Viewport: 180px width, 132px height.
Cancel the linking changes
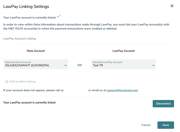(x=146, y=125)
